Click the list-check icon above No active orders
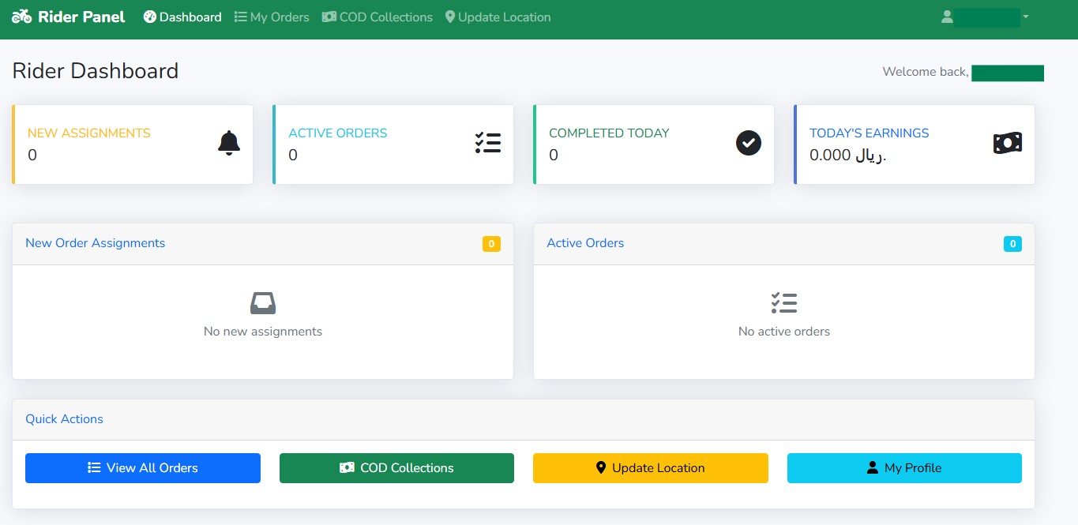 pyautogui.click(x=784, y=303)
